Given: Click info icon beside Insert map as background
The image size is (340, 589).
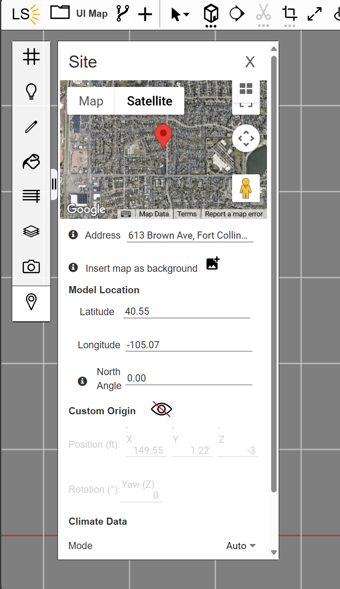Looking at the screenshot, I should point(73,268).
